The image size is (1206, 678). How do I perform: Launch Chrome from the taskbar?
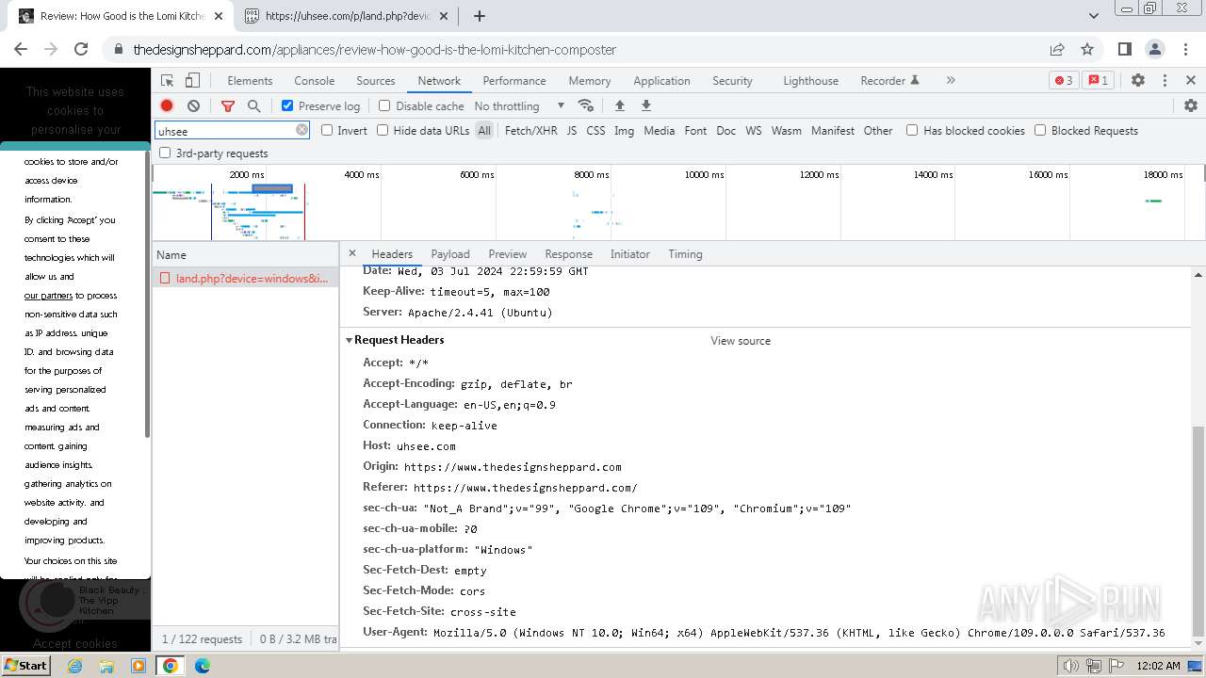click(171, 666)
